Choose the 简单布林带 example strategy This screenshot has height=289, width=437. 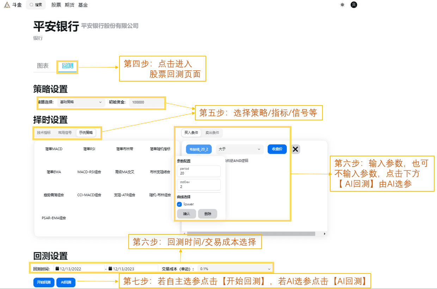(x=125, y=149)
